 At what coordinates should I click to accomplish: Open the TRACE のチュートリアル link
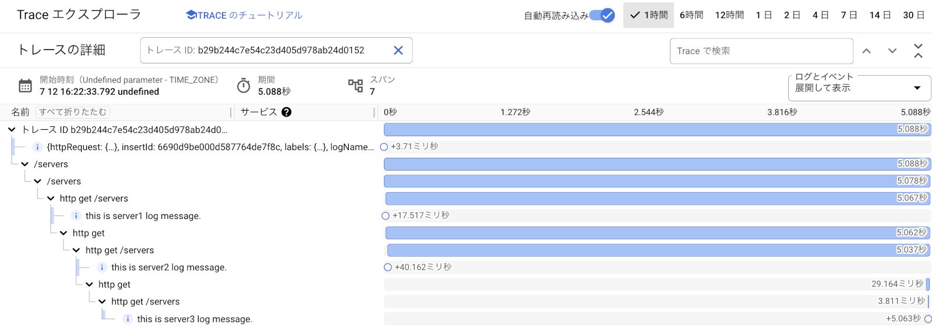(244, 15)
